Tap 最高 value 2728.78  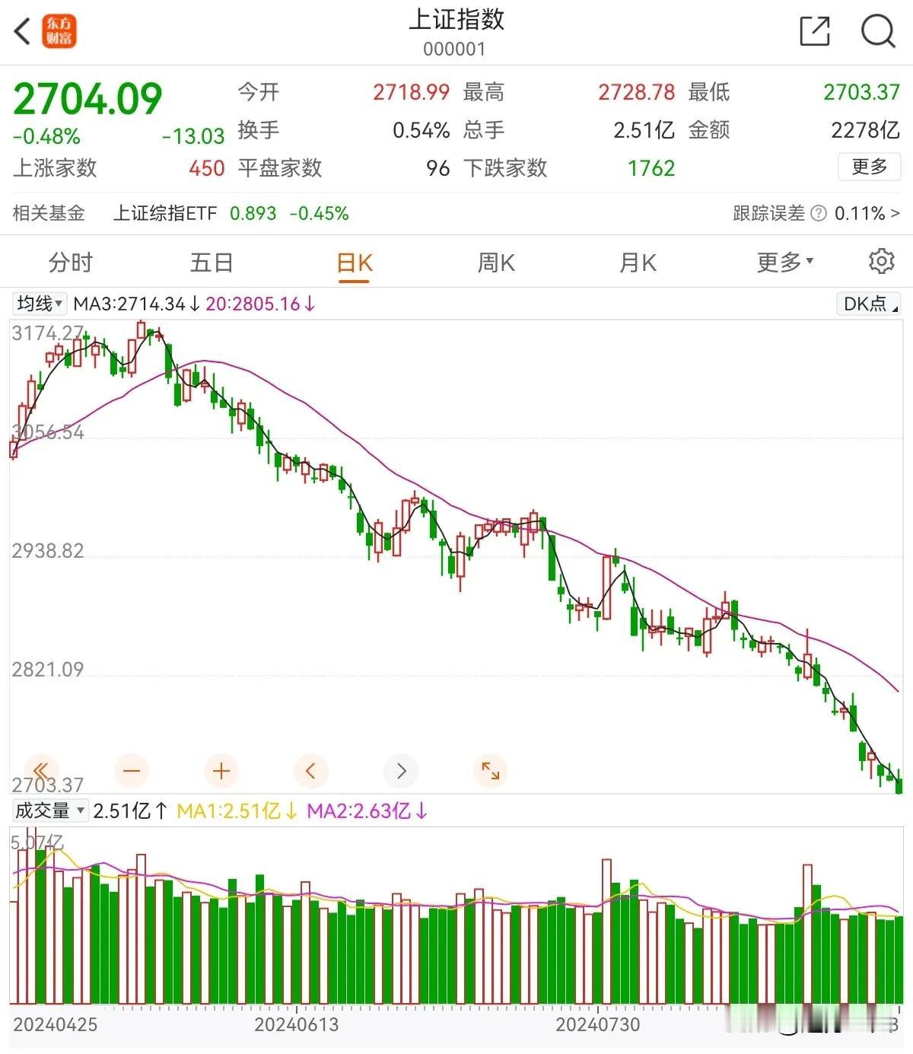(x=636, y=92)
